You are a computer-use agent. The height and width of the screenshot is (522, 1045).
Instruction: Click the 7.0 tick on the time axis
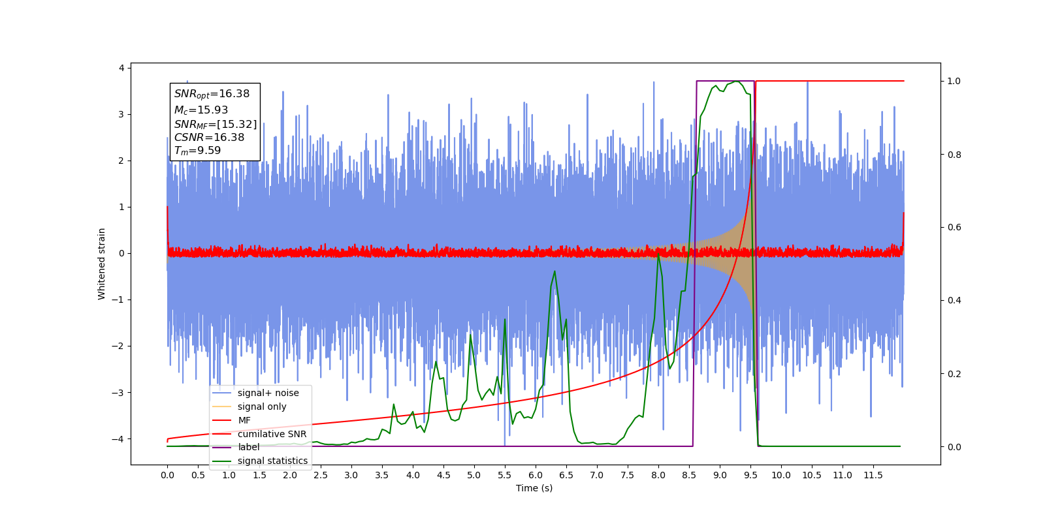[597, 475]
